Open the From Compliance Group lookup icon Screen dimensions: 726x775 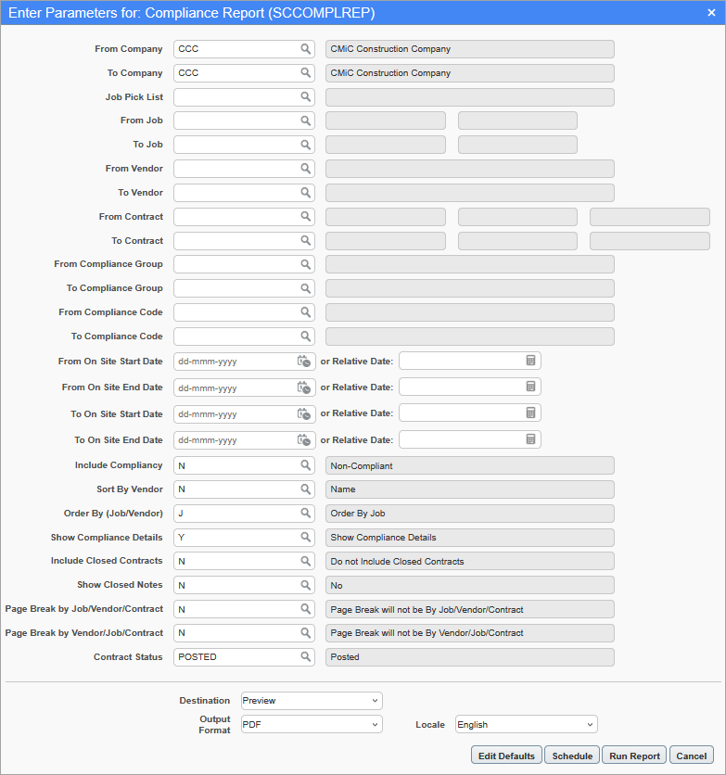[x=306, y=264]
